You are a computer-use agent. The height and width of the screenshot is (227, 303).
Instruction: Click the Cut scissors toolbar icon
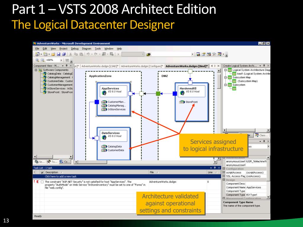tap(71, 54)
